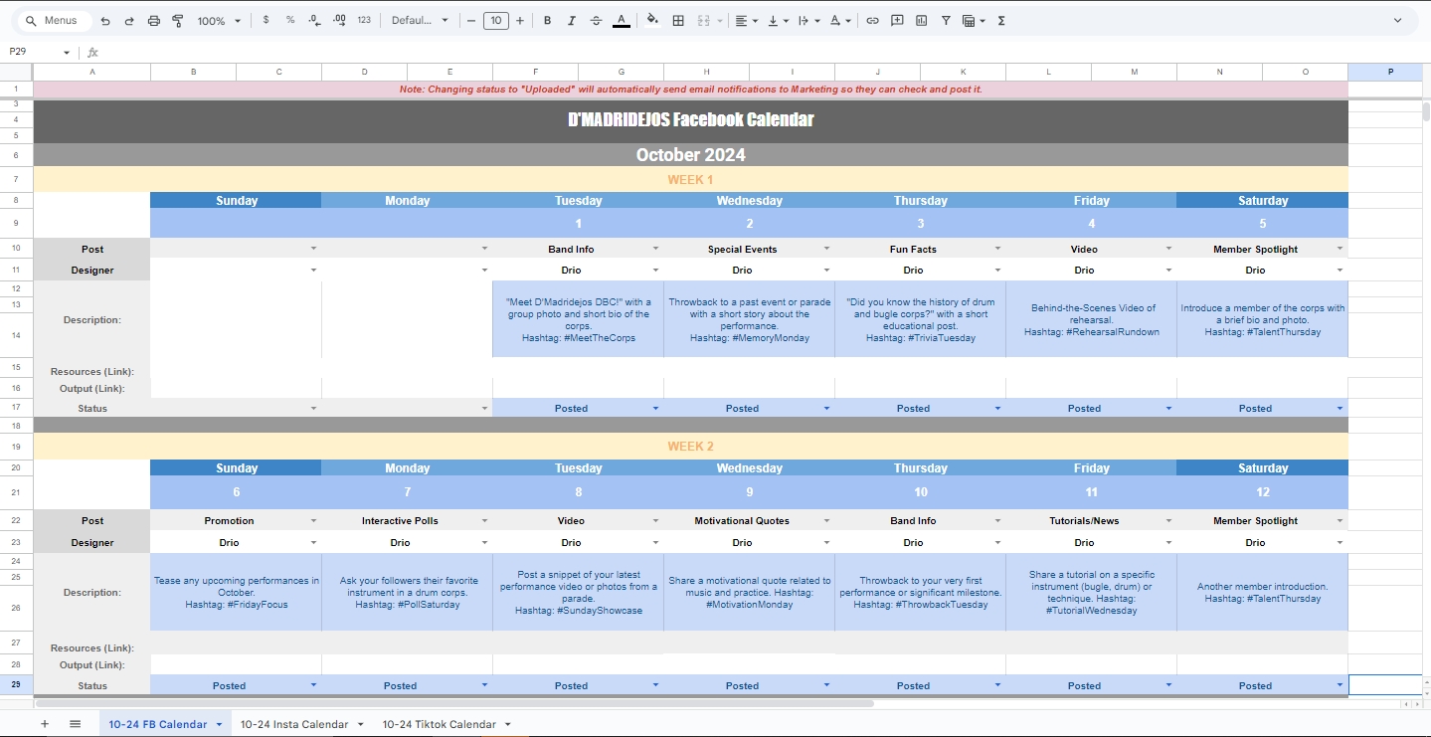Click the WEEK 2 heading cell
This screenshot has width=1431, height=737.
click(x=690, y=447)
